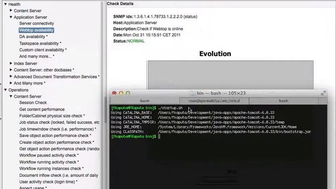336x189 pixels.
Task: Select Job status check item
Action: [59, 122]
